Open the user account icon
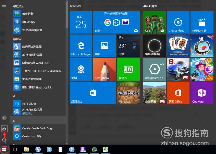The width and height of the screenshot is (216, 154). click(4, 118)
